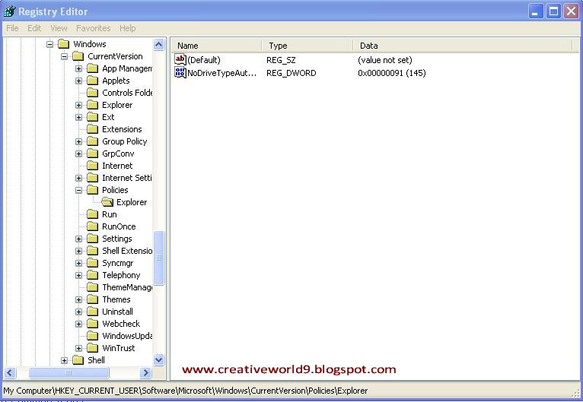This screenshot has height=402, width=583.
Task: Click the Themes folder icon
Action: pyautogui.click(x=93, y=299)
